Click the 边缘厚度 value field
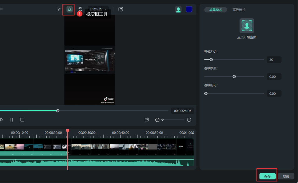The width and height of the screenshot is (298, 183). pyautogui.click(x=274, y=77)
